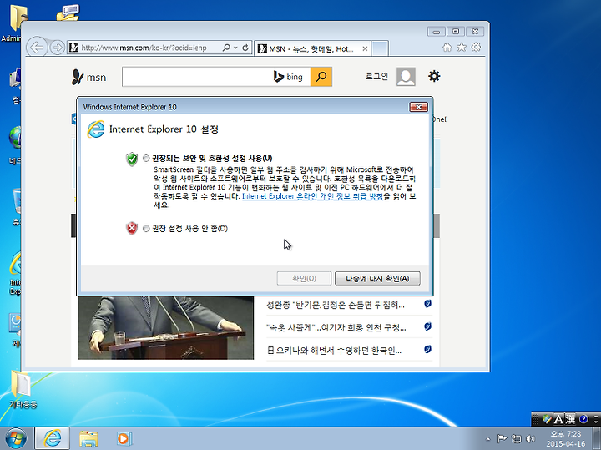
Task: Open the volume speaker tray icon
Action: point(531,438)
